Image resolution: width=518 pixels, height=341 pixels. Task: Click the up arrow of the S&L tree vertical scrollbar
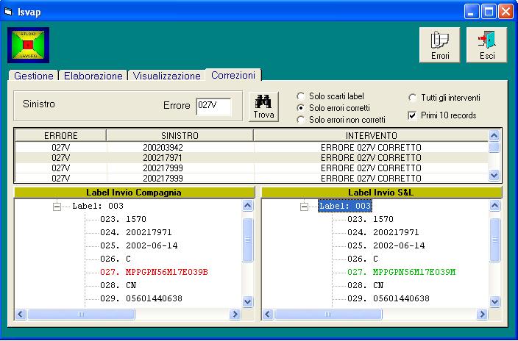coord(494,206)
